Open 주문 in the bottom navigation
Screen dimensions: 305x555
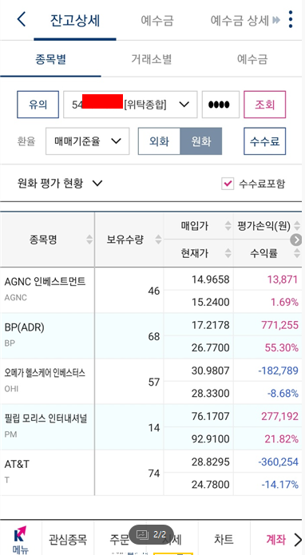pos(119,539)
